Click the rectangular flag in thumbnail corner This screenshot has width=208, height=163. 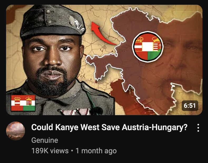point(23,103)
